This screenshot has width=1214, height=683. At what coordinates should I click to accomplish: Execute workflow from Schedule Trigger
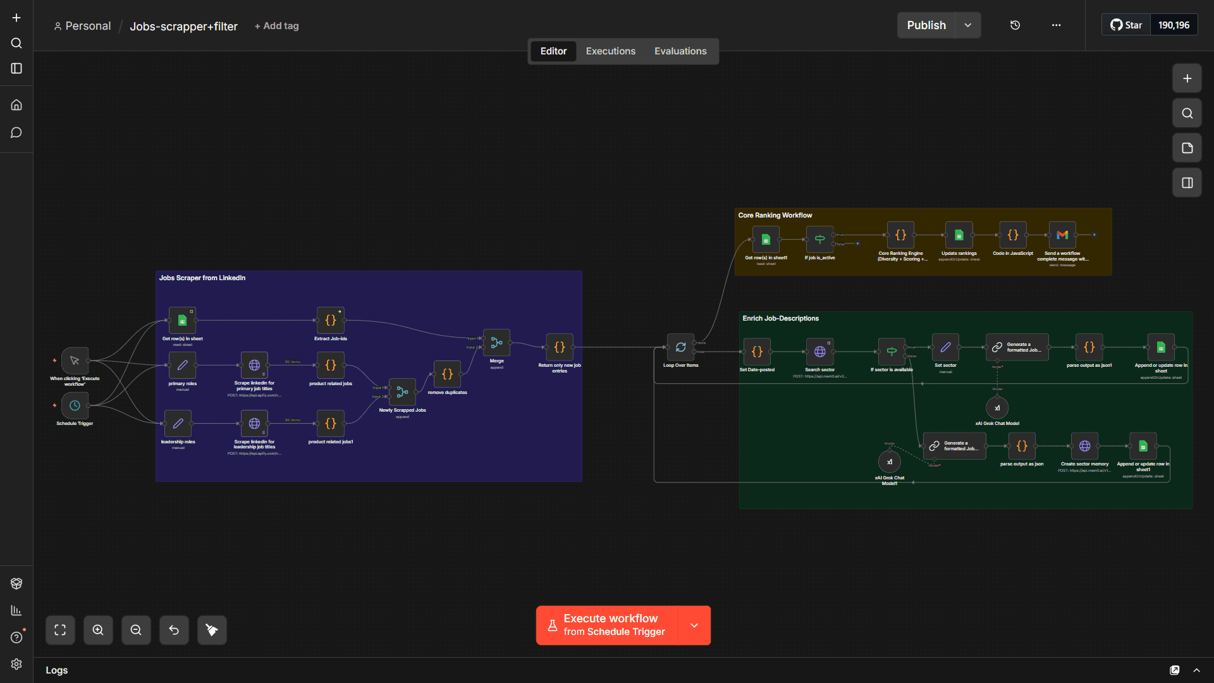607,625
